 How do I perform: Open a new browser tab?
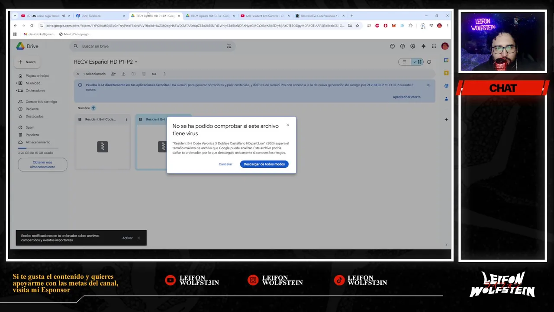pyautogui.click(x=352, y=16)
